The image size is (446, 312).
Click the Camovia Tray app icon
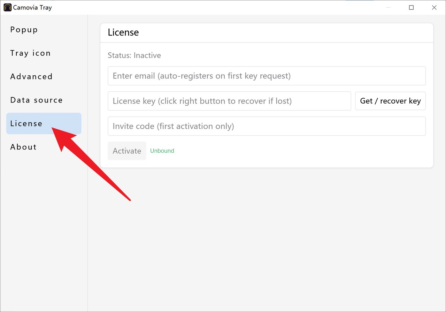[7, 7]
